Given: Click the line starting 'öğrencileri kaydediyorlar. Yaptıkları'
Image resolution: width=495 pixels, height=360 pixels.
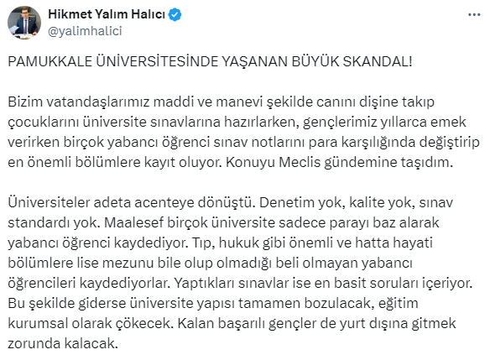Looking at the screenshot, I should coord(240,284).
